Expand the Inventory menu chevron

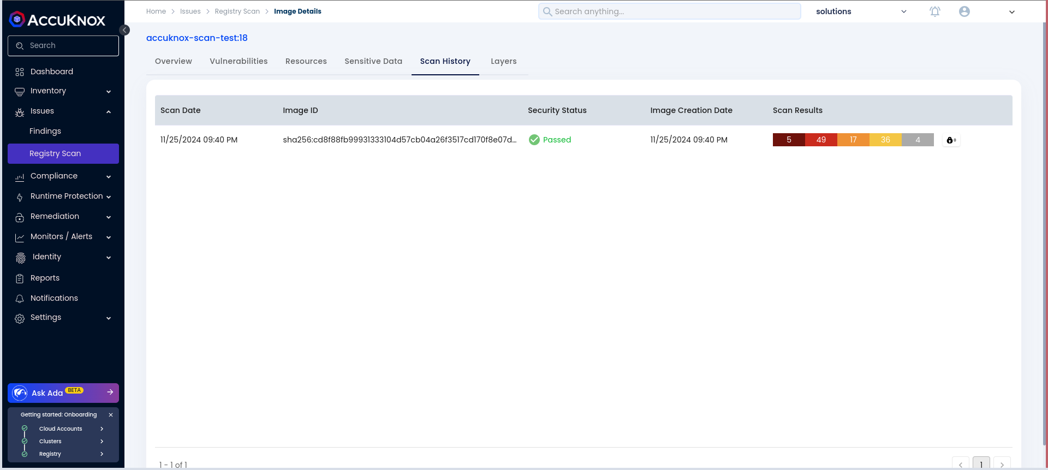pyautogui.click(x=109, y=92)
